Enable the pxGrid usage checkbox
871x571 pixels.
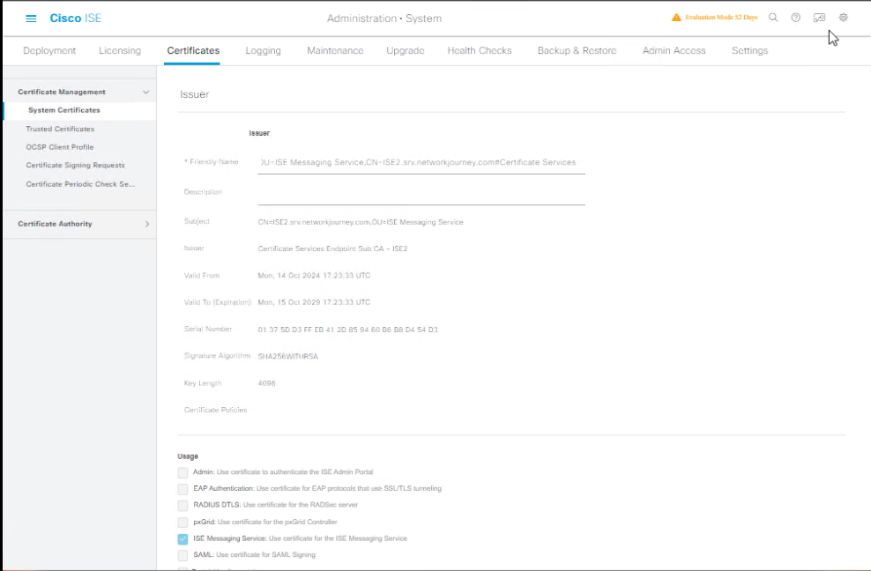point(182,523)
